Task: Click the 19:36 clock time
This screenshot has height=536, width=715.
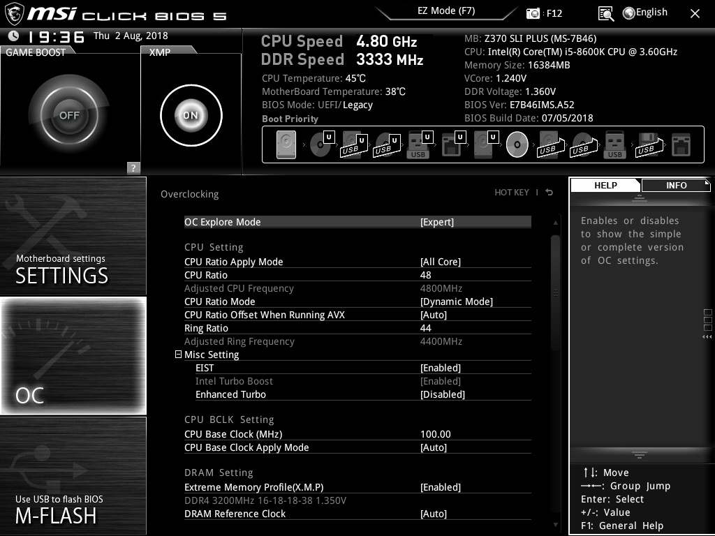Action: [56, 37]
